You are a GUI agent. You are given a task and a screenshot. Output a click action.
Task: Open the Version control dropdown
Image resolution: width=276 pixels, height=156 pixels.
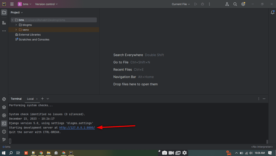pos(46,4)
